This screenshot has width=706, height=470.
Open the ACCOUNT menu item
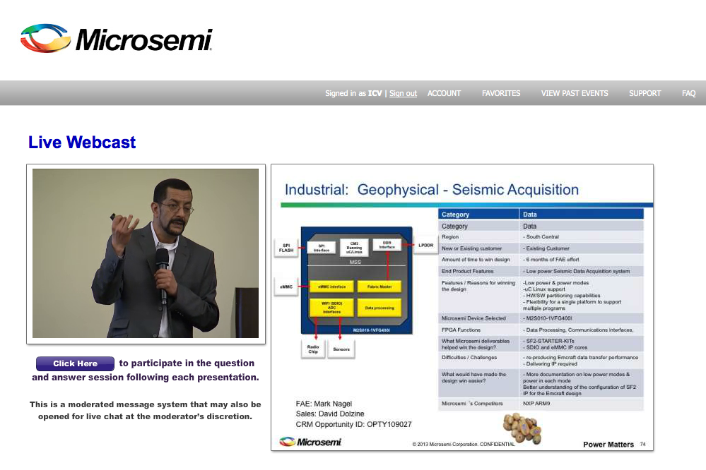click(x=444, y=93)
